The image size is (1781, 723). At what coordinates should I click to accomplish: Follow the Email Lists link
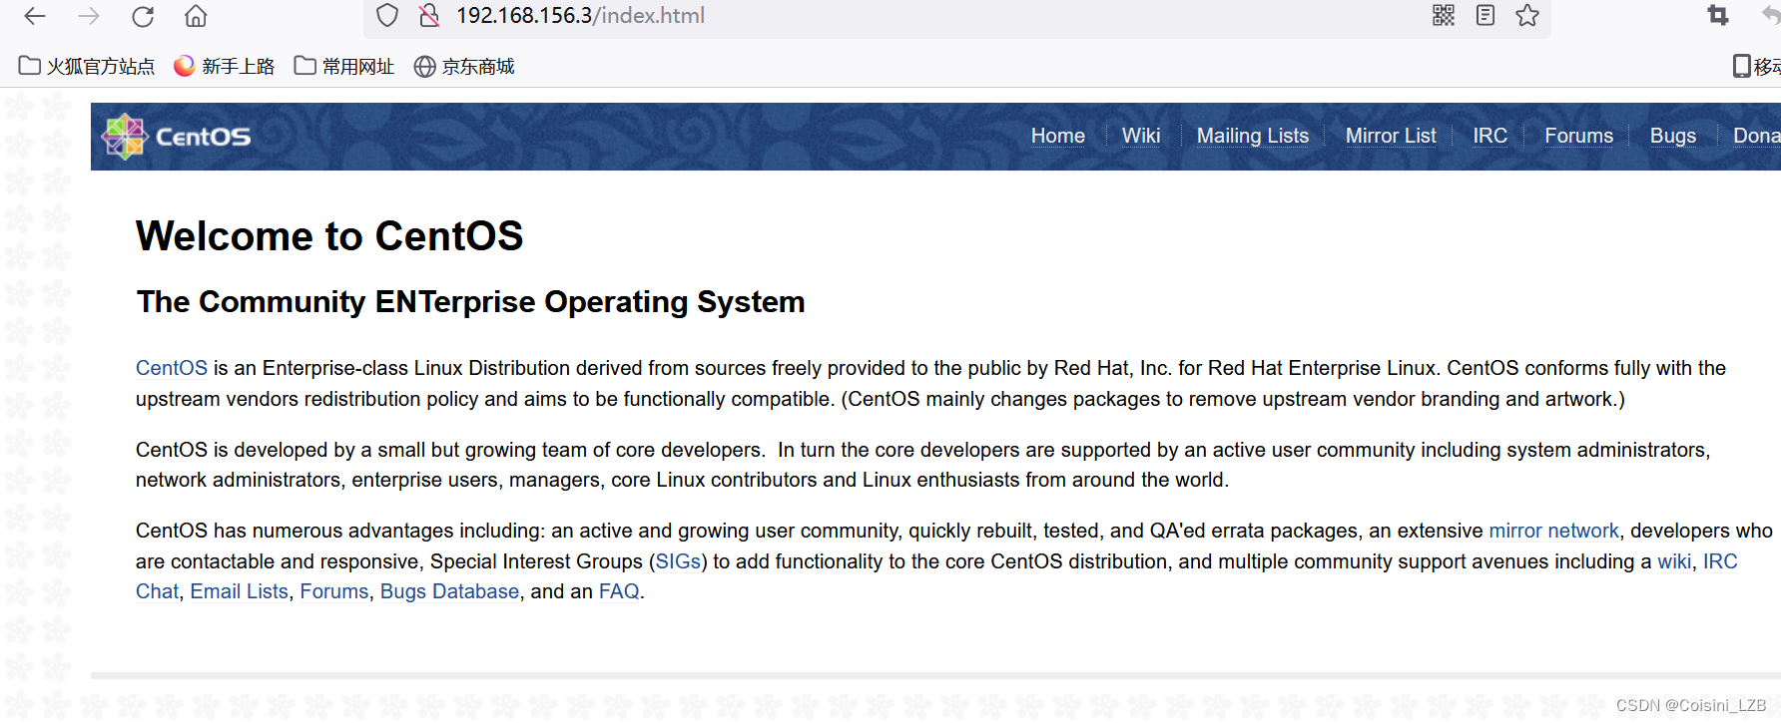239,591
